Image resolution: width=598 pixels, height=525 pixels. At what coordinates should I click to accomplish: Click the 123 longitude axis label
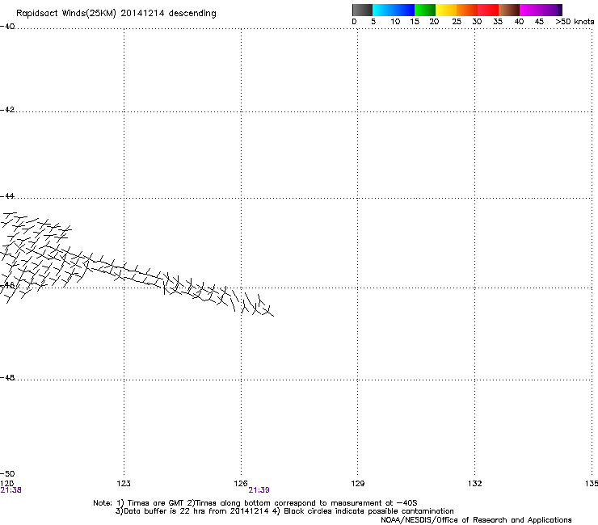[x=124, y=484]
